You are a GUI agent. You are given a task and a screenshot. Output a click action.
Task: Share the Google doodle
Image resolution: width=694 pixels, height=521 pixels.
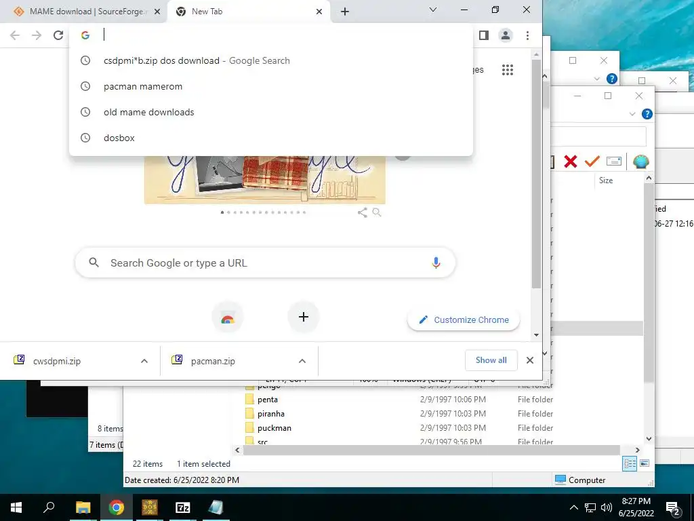[x=363, y=212]
